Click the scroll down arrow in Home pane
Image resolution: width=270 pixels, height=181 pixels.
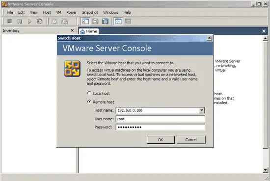(266, 170)
